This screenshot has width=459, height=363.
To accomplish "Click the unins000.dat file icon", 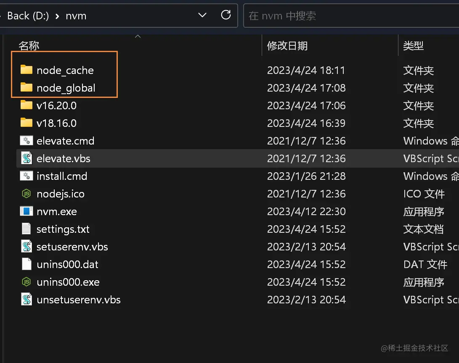I will tap(27, 264).
